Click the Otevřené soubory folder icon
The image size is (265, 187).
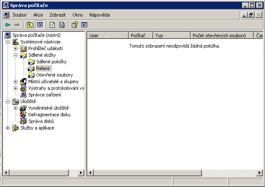[31, 75]
